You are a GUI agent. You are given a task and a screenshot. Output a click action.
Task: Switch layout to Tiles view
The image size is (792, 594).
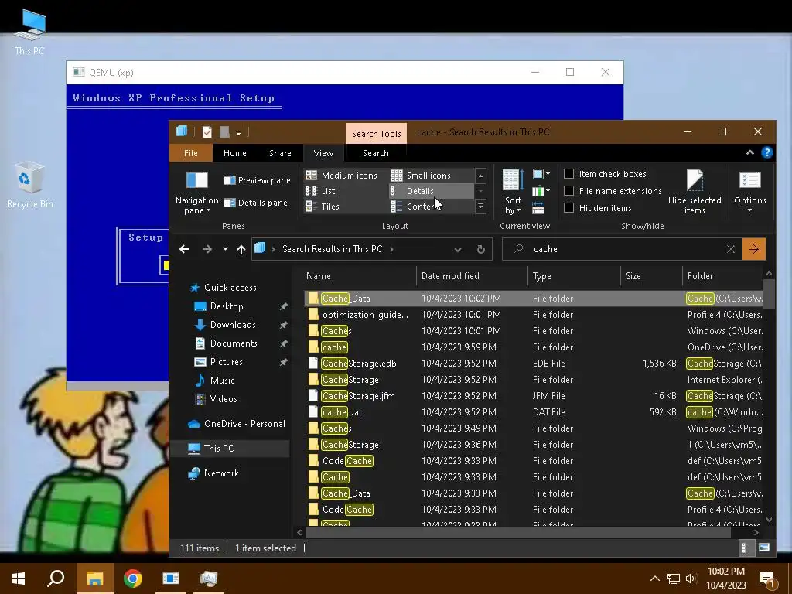(323, 207)
